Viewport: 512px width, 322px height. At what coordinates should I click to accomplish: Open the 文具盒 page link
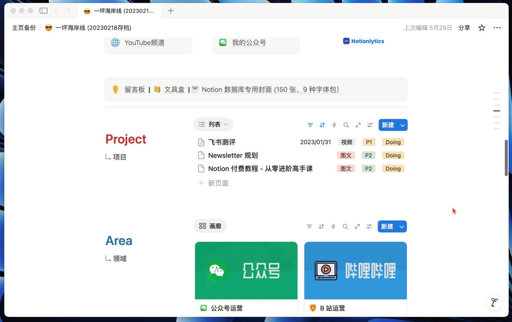pos(174,89)
